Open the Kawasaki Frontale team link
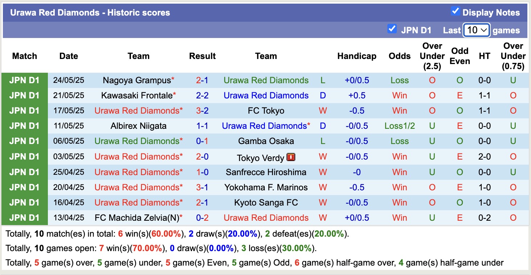The image size is (531, 275). [136, 96]
